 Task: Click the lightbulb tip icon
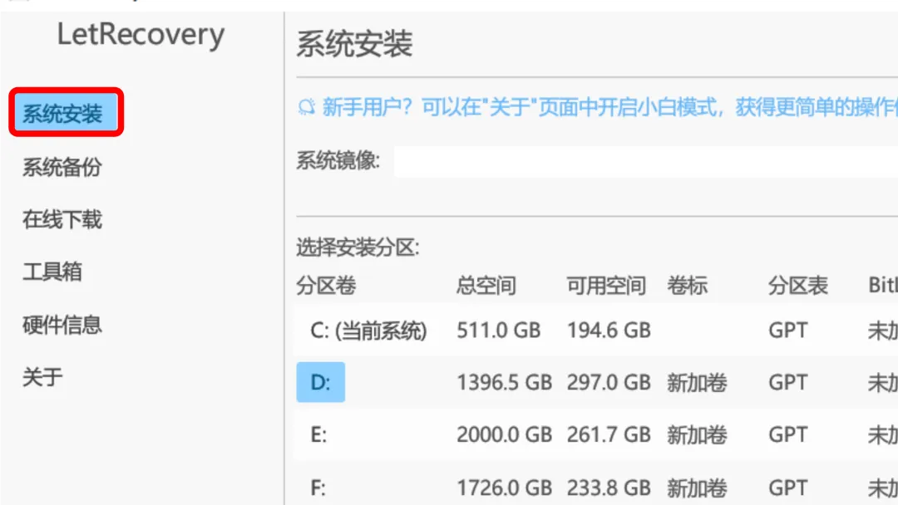pos(307,108)
